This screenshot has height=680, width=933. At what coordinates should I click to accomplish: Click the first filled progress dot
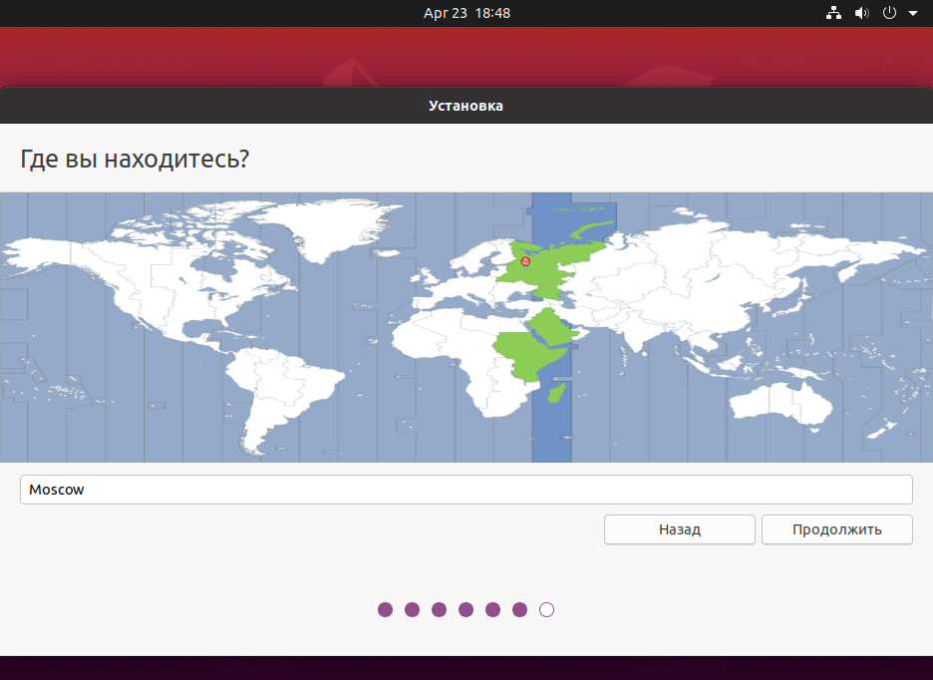[385, 610]
